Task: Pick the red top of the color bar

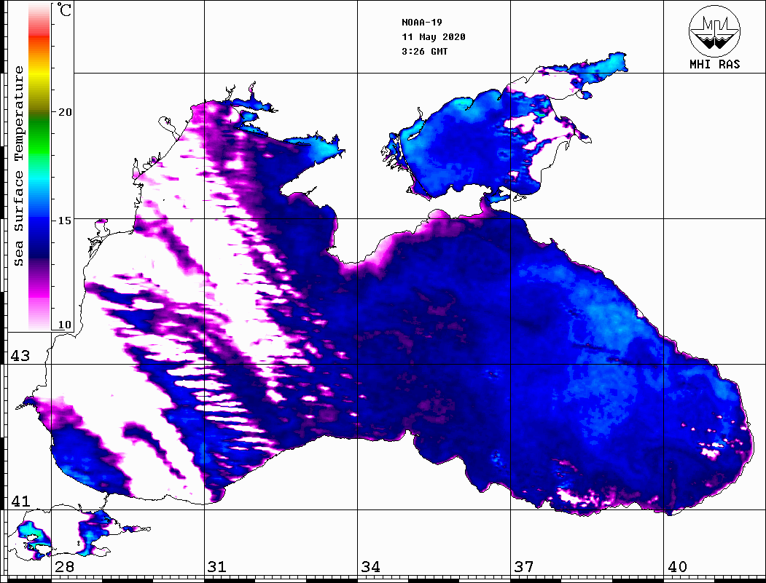Action: [x=39, y=22]
